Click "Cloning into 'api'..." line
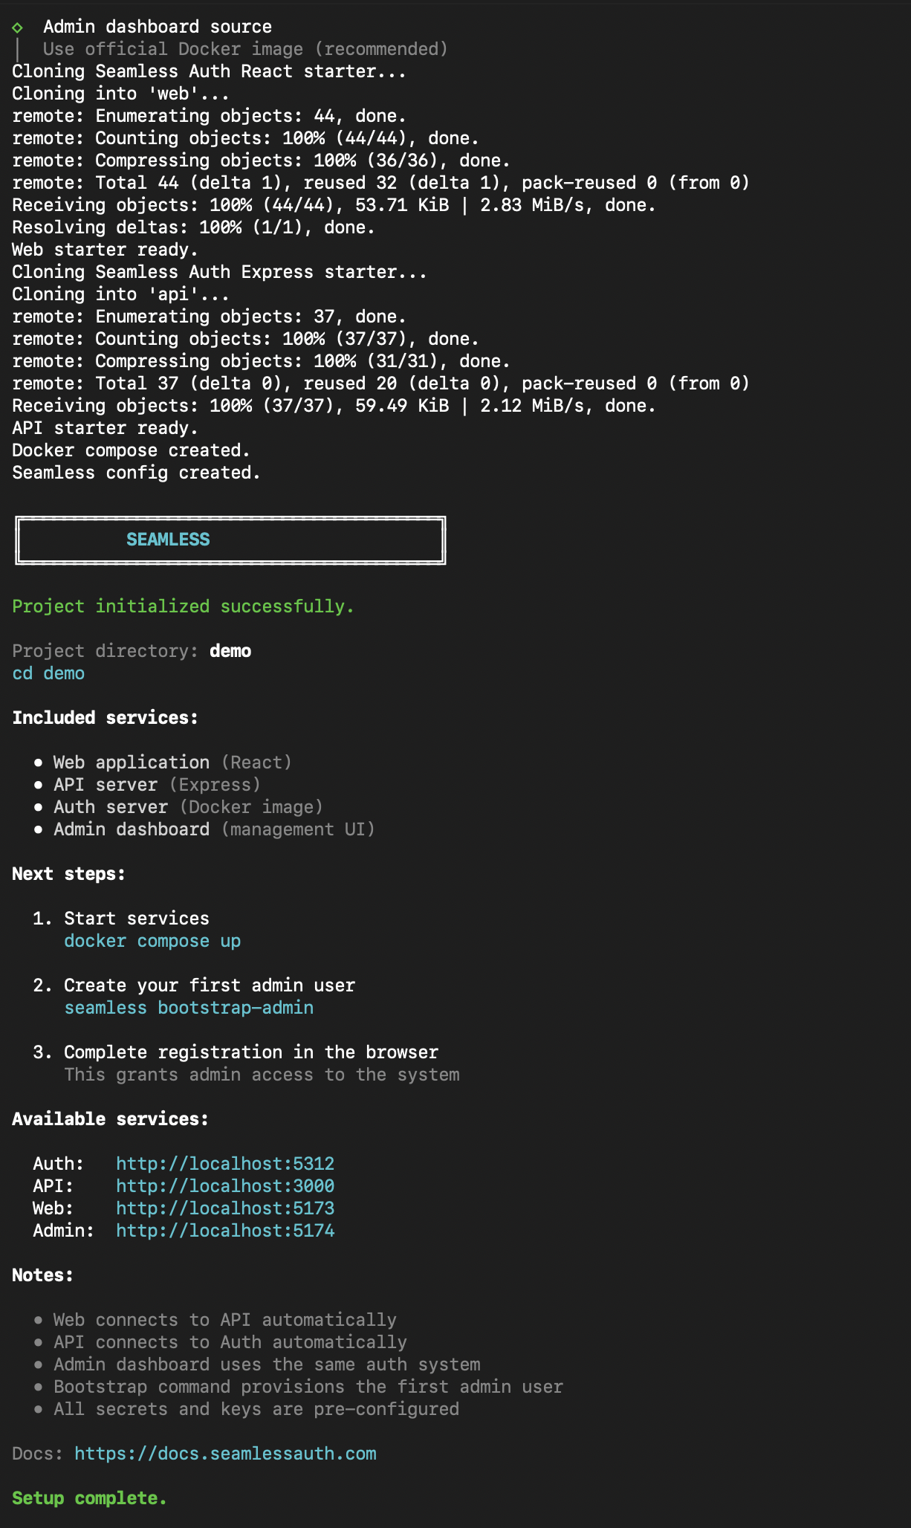 (120, 294)
